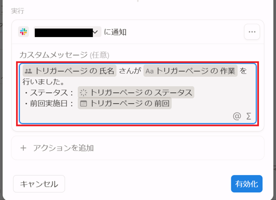
Task: Expand the Slack channel dropdown chevron
Action: (x=95, y=32)
